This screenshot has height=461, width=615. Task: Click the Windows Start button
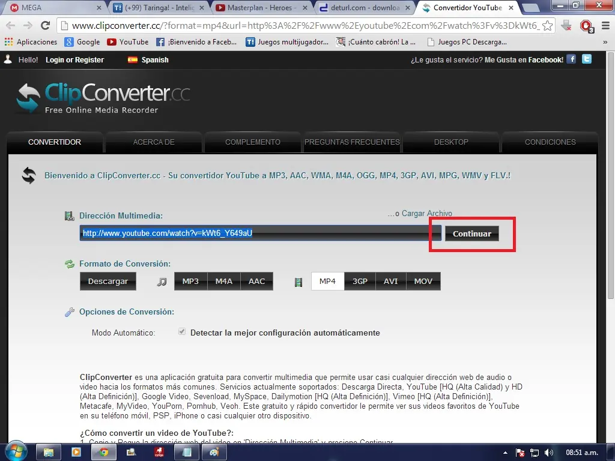point(16,451)
